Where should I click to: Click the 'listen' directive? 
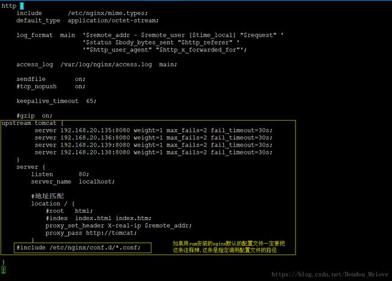42,174
